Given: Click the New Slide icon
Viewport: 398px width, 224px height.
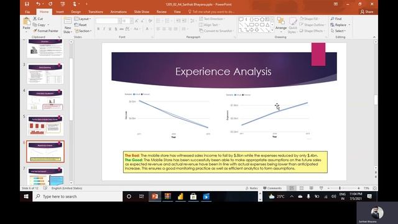Looking at the screenshot, I should click(x=68, y=21).
